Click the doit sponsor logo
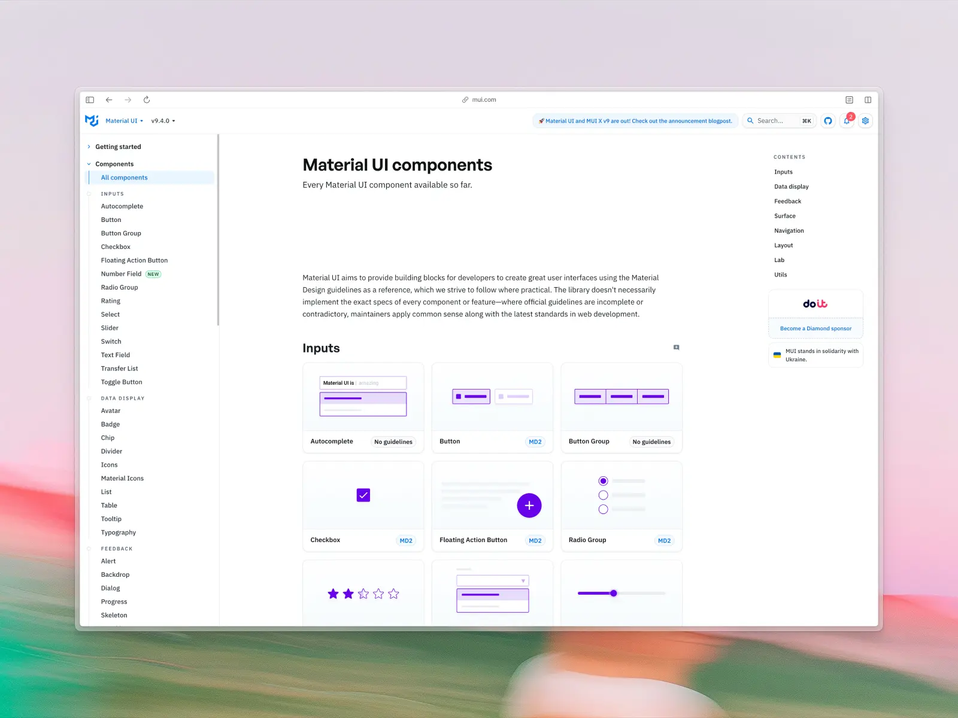This screenshot has width=958, height=718. point(815,304)
